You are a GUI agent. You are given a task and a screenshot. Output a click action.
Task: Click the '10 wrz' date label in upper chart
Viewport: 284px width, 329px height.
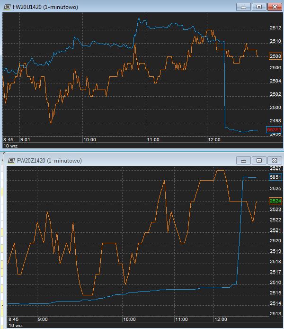10,146
